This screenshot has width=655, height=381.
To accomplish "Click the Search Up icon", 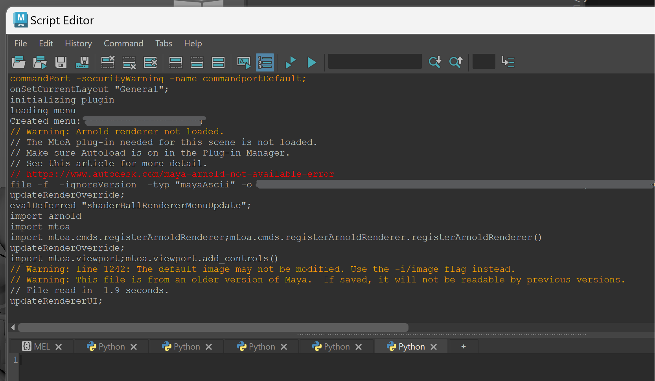I will (x=456, y=62).
